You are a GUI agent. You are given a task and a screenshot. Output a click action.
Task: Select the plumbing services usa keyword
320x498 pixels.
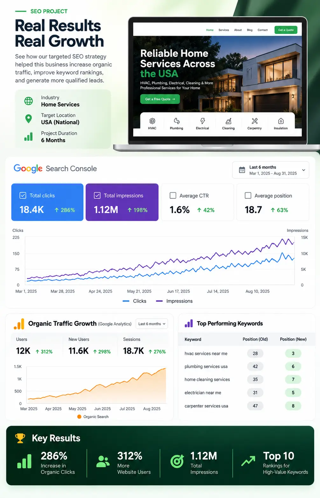(206, 367)
